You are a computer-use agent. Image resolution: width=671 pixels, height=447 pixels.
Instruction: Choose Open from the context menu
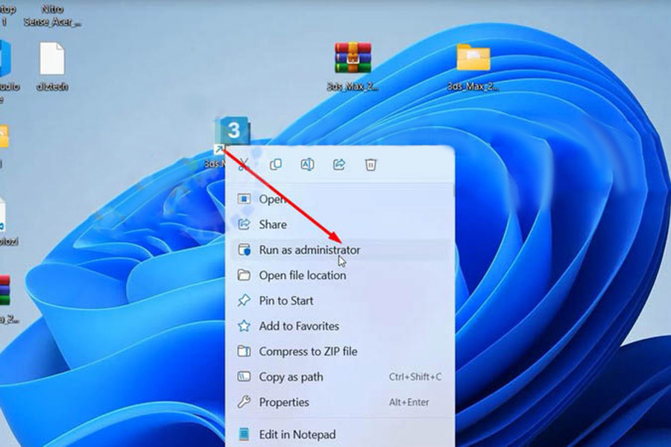click(x=272, y=199)
